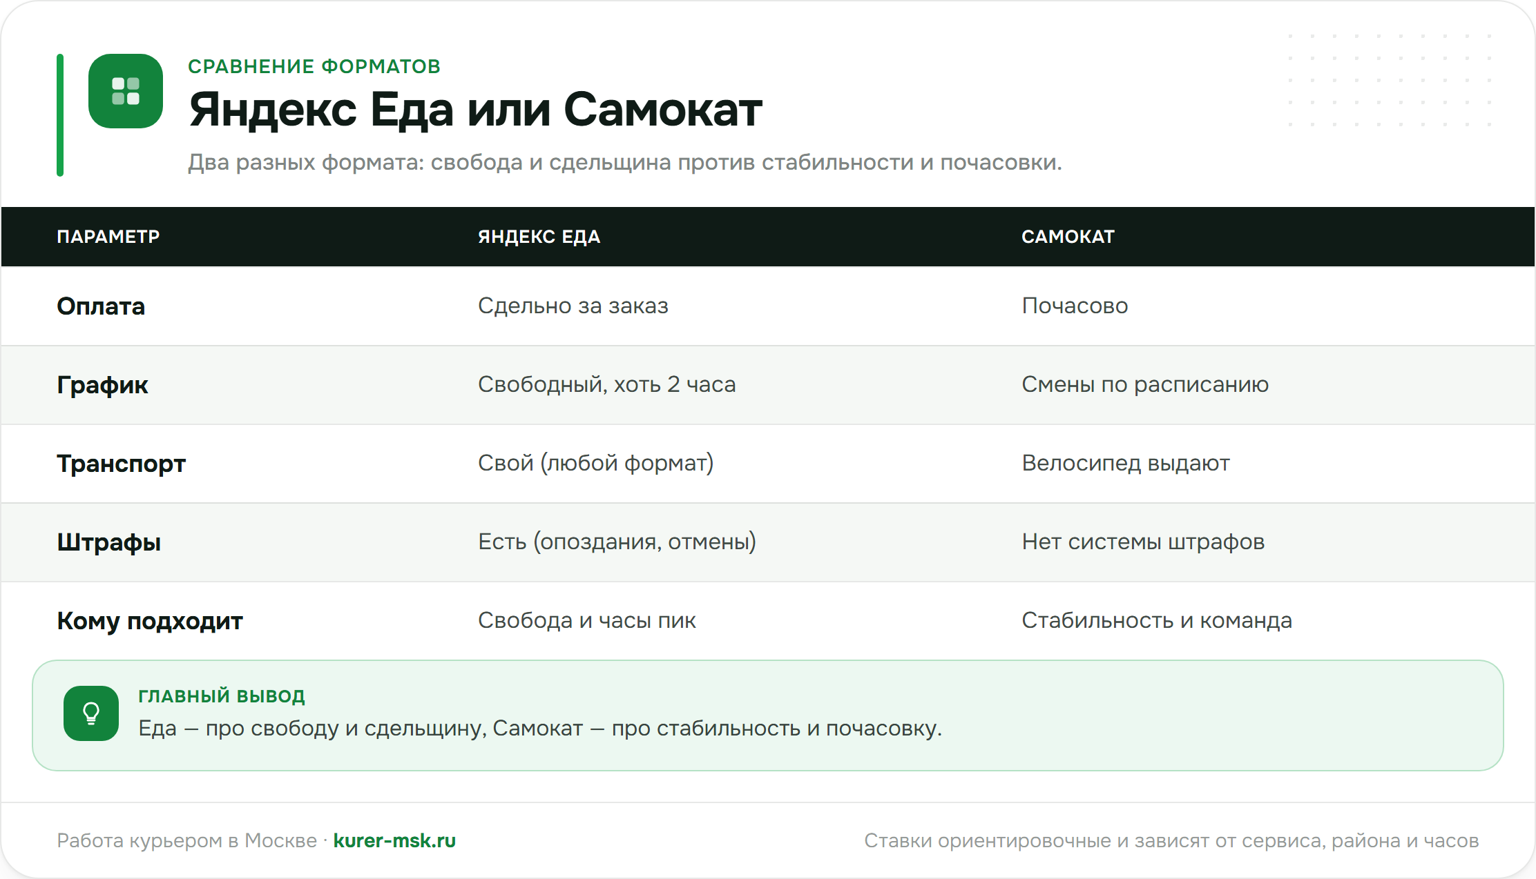The image size is (1536, 879).
Task: Click the cell Сдельно за заказ
Action: [x=573, y=306]
